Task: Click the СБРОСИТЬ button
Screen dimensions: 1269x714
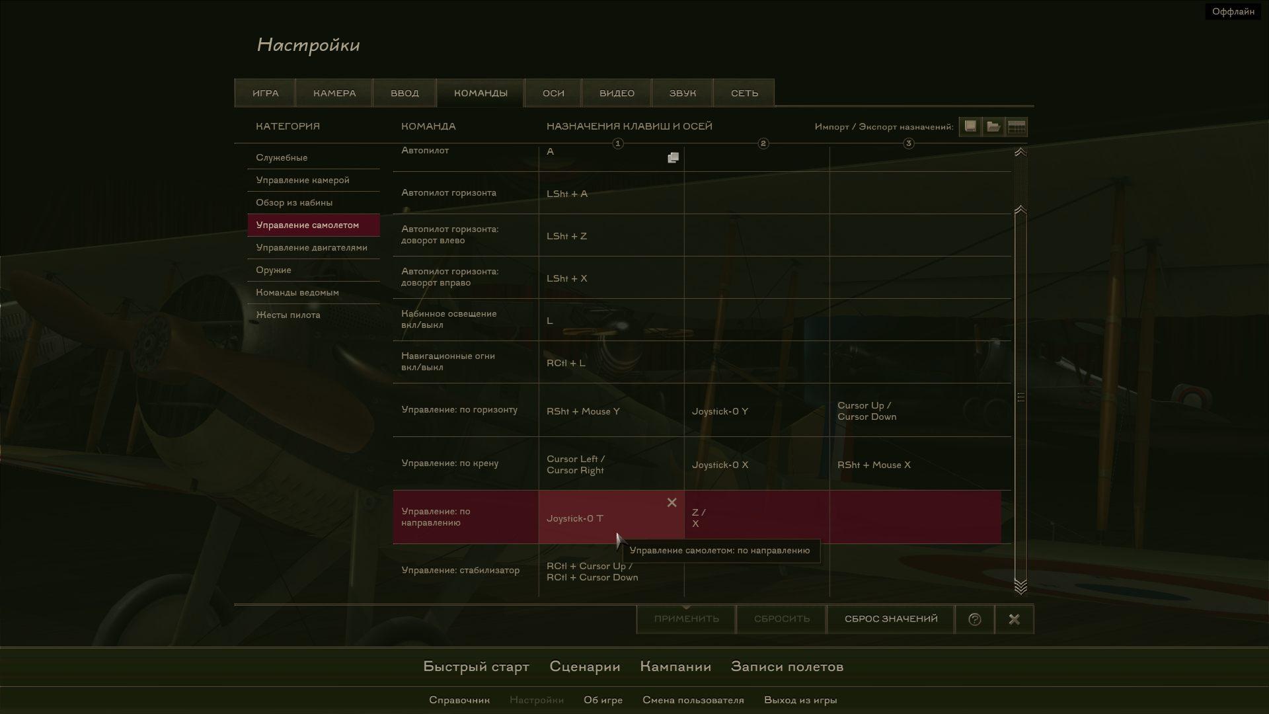Action: tap(782, 619)
